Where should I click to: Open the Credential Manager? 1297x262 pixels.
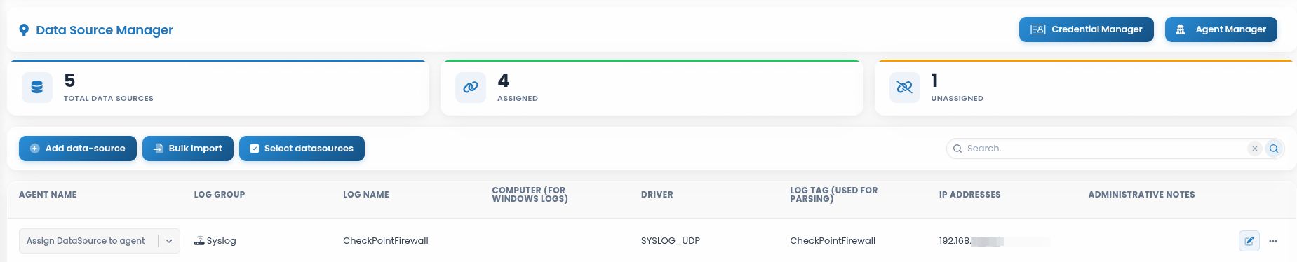click(1086, 29)
